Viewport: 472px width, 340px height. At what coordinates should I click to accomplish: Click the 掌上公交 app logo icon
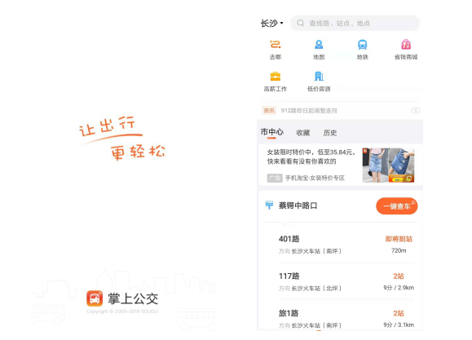tap(95, 298)
